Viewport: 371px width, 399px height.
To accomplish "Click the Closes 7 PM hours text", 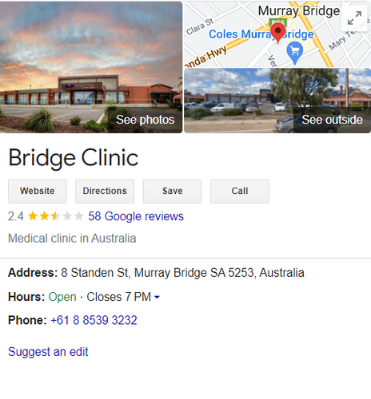I will pos(119,297).
